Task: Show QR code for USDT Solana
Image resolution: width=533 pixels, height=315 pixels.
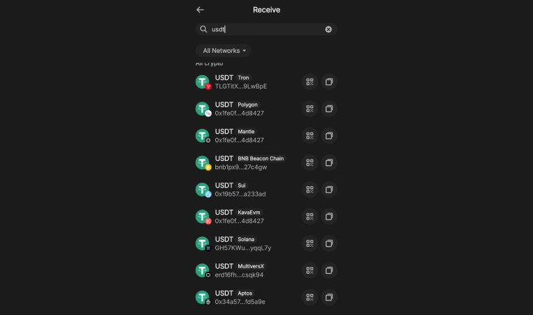Action: click(x=310, y=243)
